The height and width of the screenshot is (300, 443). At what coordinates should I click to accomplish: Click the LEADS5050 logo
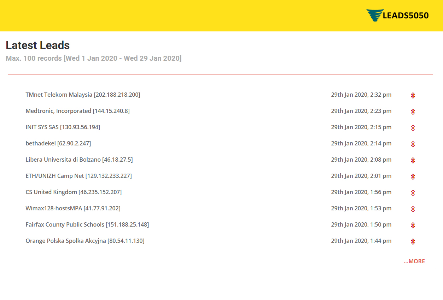click(397, 15)
